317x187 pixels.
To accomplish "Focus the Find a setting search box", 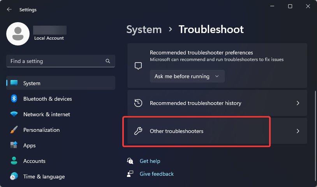I will tap(61, 61).
